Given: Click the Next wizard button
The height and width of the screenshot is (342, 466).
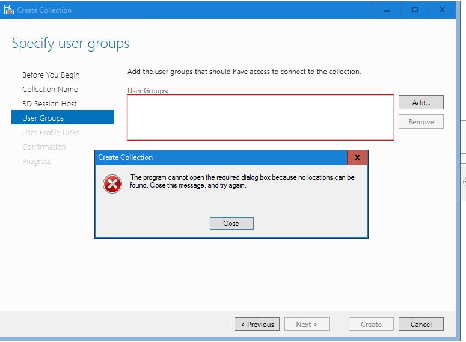Looking at the screenshot, I should (x=307, y=324).
